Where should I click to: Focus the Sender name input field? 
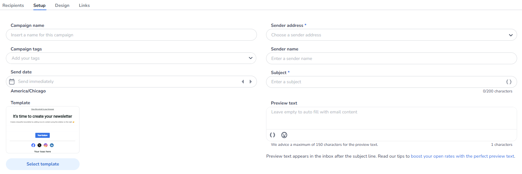click(391, 59)
